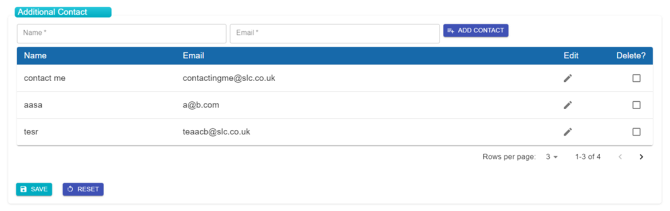Check delete box for tesr
The image size is (670, 211).
pyautogui.click(x=636, y=132)
